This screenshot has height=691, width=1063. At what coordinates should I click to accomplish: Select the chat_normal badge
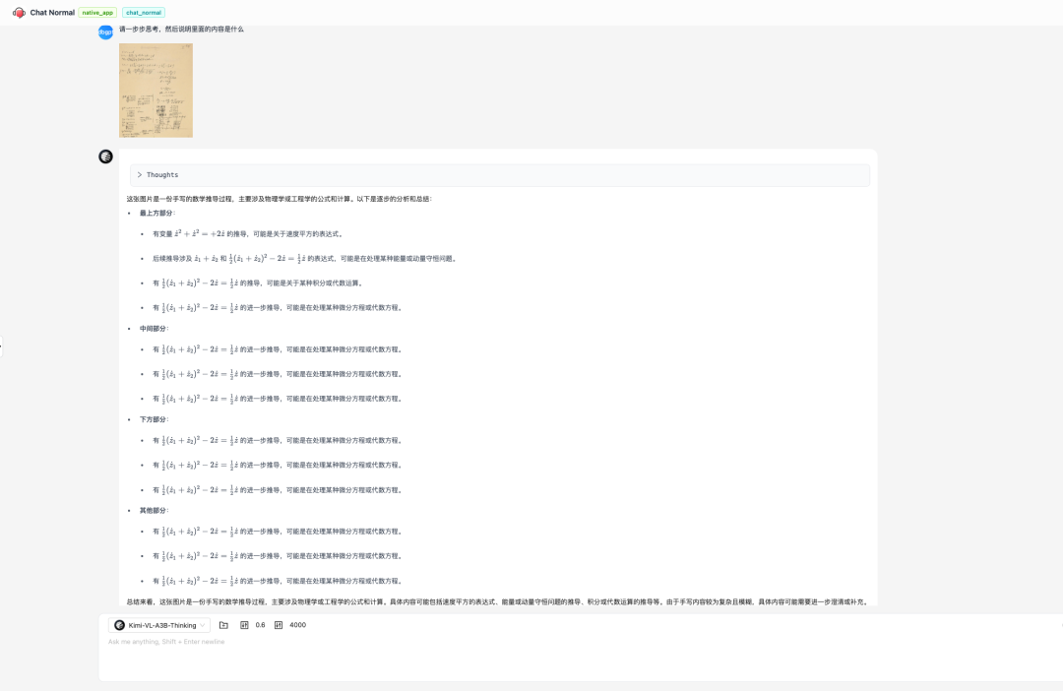pyautogui.click(x=144, y=13)
